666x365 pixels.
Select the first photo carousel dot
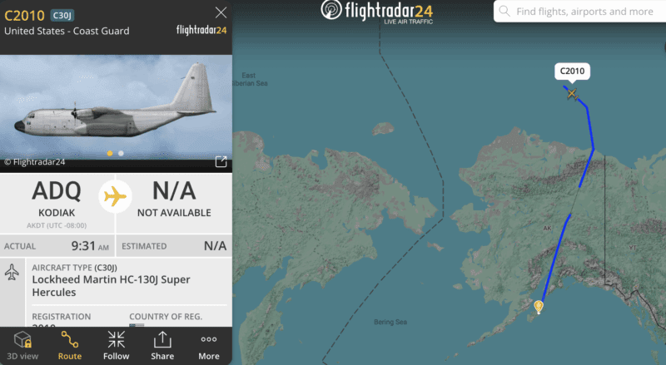coord(110,153)
